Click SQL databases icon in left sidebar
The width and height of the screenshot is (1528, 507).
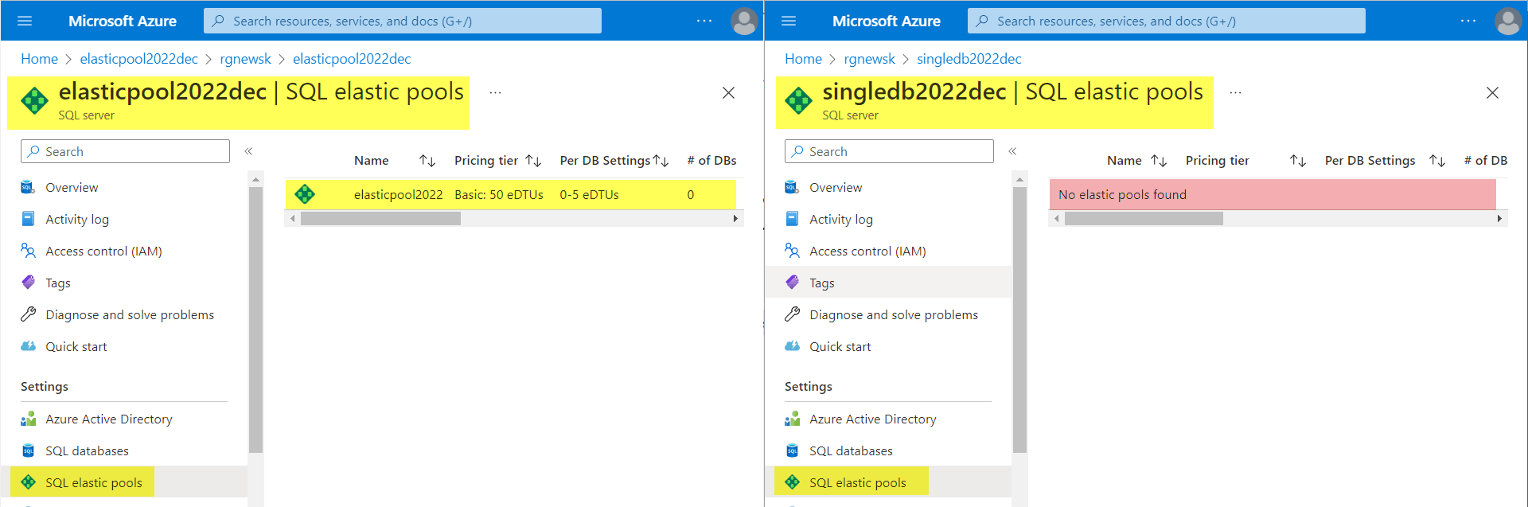tap(28, 450)
